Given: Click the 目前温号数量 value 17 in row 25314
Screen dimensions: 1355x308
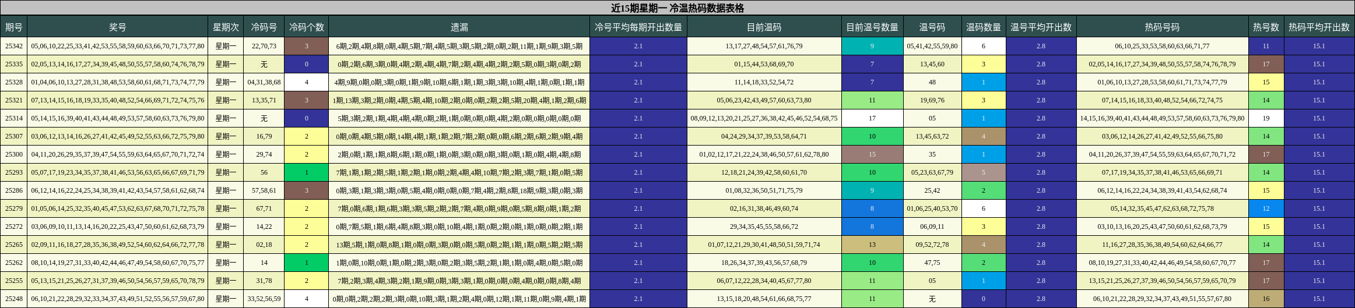Looking at the screenshot, I should click(x=872, y=118).
